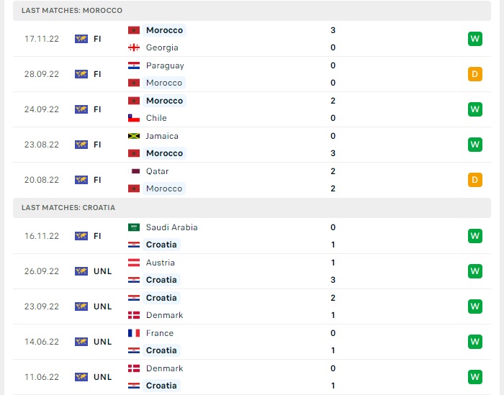Open the highlighted Morocco name in Chile match
504x395 pixels.
click(x=164, y=101)
